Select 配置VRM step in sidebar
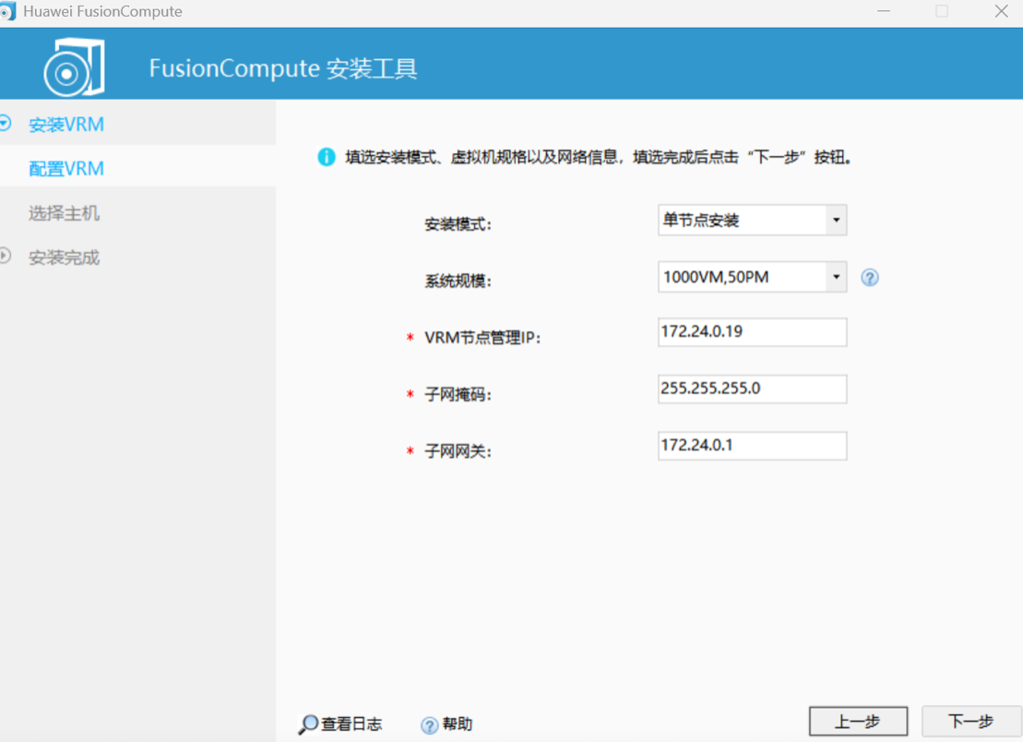1023x742 pixels. (x=65, y=168)
